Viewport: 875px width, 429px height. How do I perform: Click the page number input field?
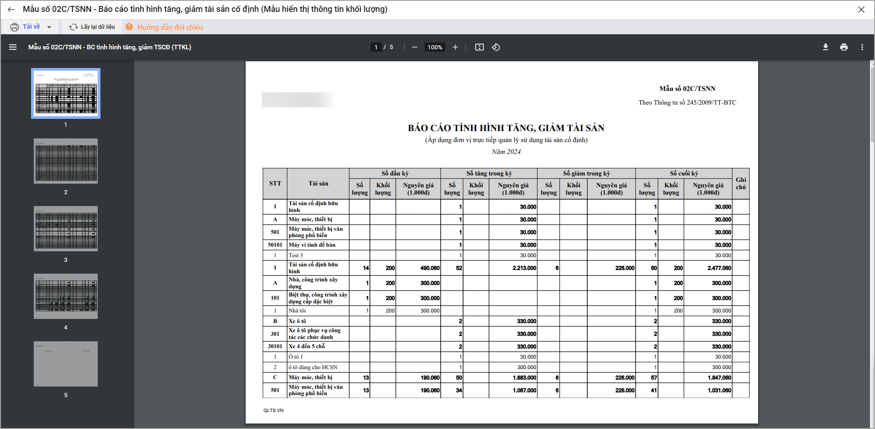(x=376, y=47)
